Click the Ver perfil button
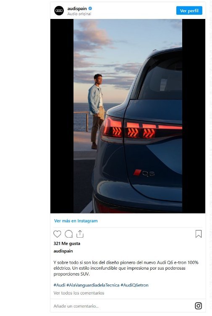The width and height of the screenshot is (212, 316). pos(189,11)
